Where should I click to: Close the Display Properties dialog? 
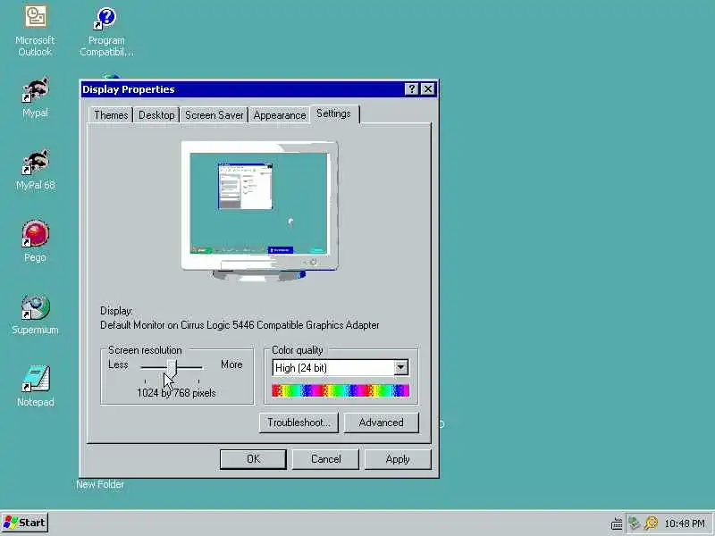[x=428, y=88]
